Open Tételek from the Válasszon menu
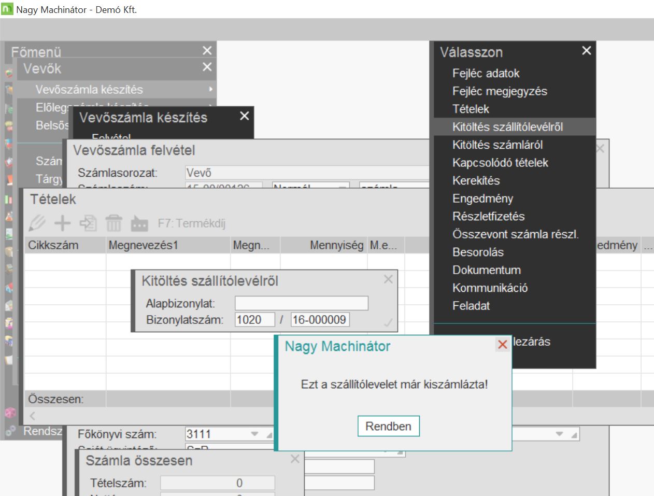654x496 pixels. 471,109
